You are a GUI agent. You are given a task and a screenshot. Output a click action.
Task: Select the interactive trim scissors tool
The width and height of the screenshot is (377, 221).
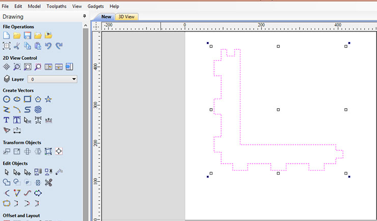pyautogui.click(x=48, y=183)
